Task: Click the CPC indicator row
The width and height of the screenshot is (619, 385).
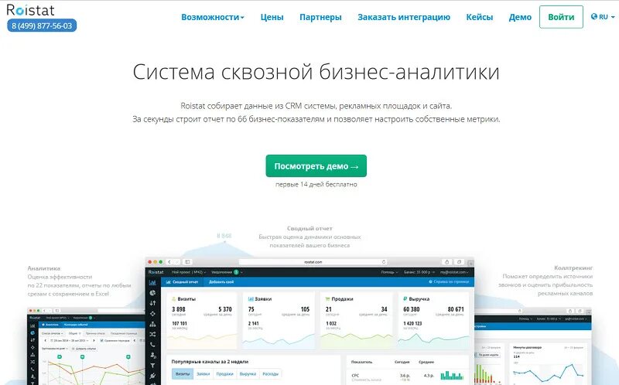Action: pos(408,376)
